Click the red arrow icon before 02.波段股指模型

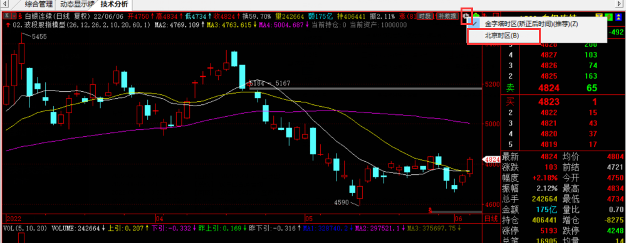[8, 25]
